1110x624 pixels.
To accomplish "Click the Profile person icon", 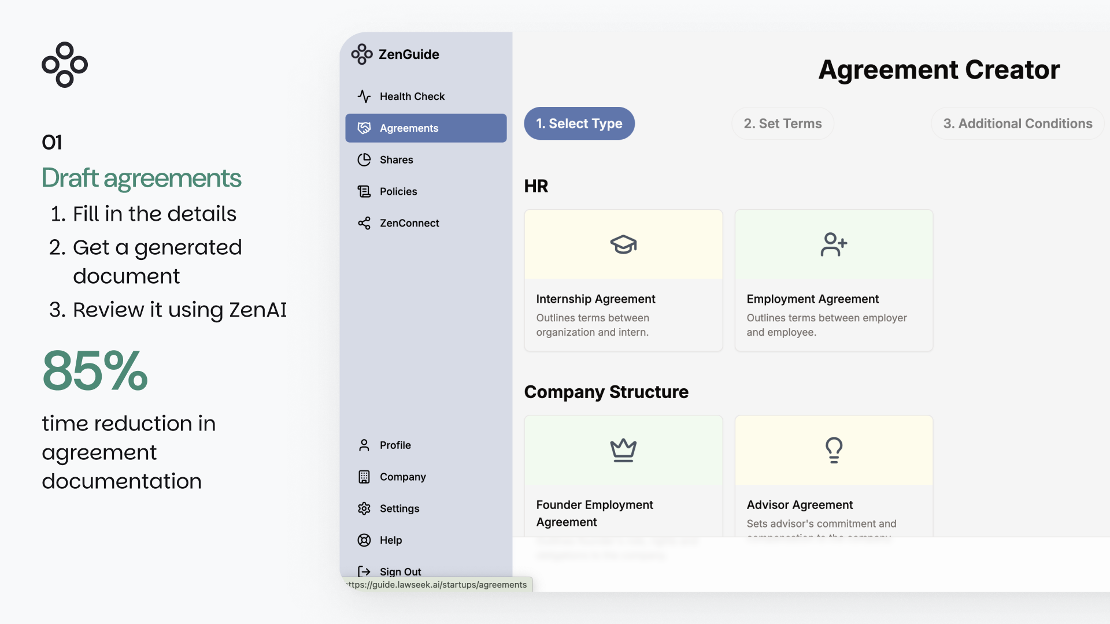I will (364, 445).
